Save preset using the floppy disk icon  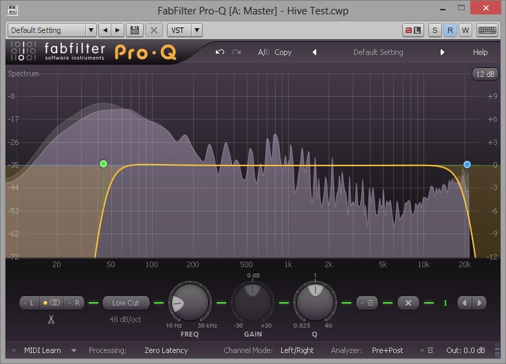click(135, 30)
